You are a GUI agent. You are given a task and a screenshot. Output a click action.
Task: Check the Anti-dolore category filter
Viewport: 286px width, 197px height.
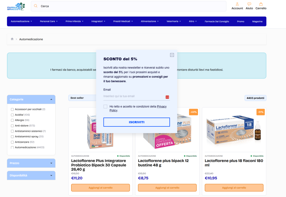coord(12,126)
